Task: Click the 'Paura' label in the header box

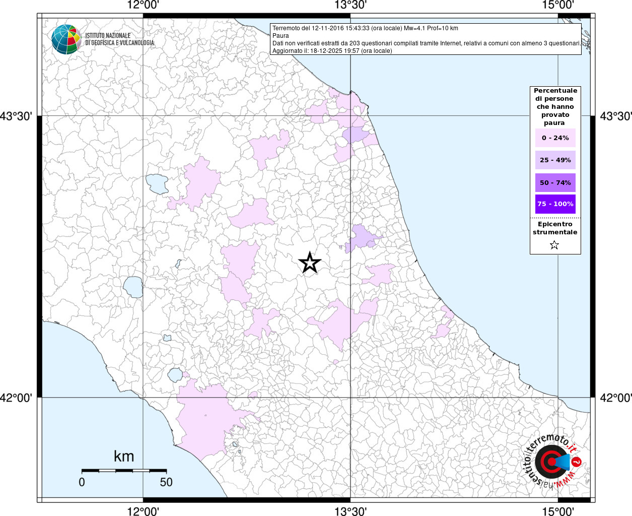Action: (x=280, y=36)
